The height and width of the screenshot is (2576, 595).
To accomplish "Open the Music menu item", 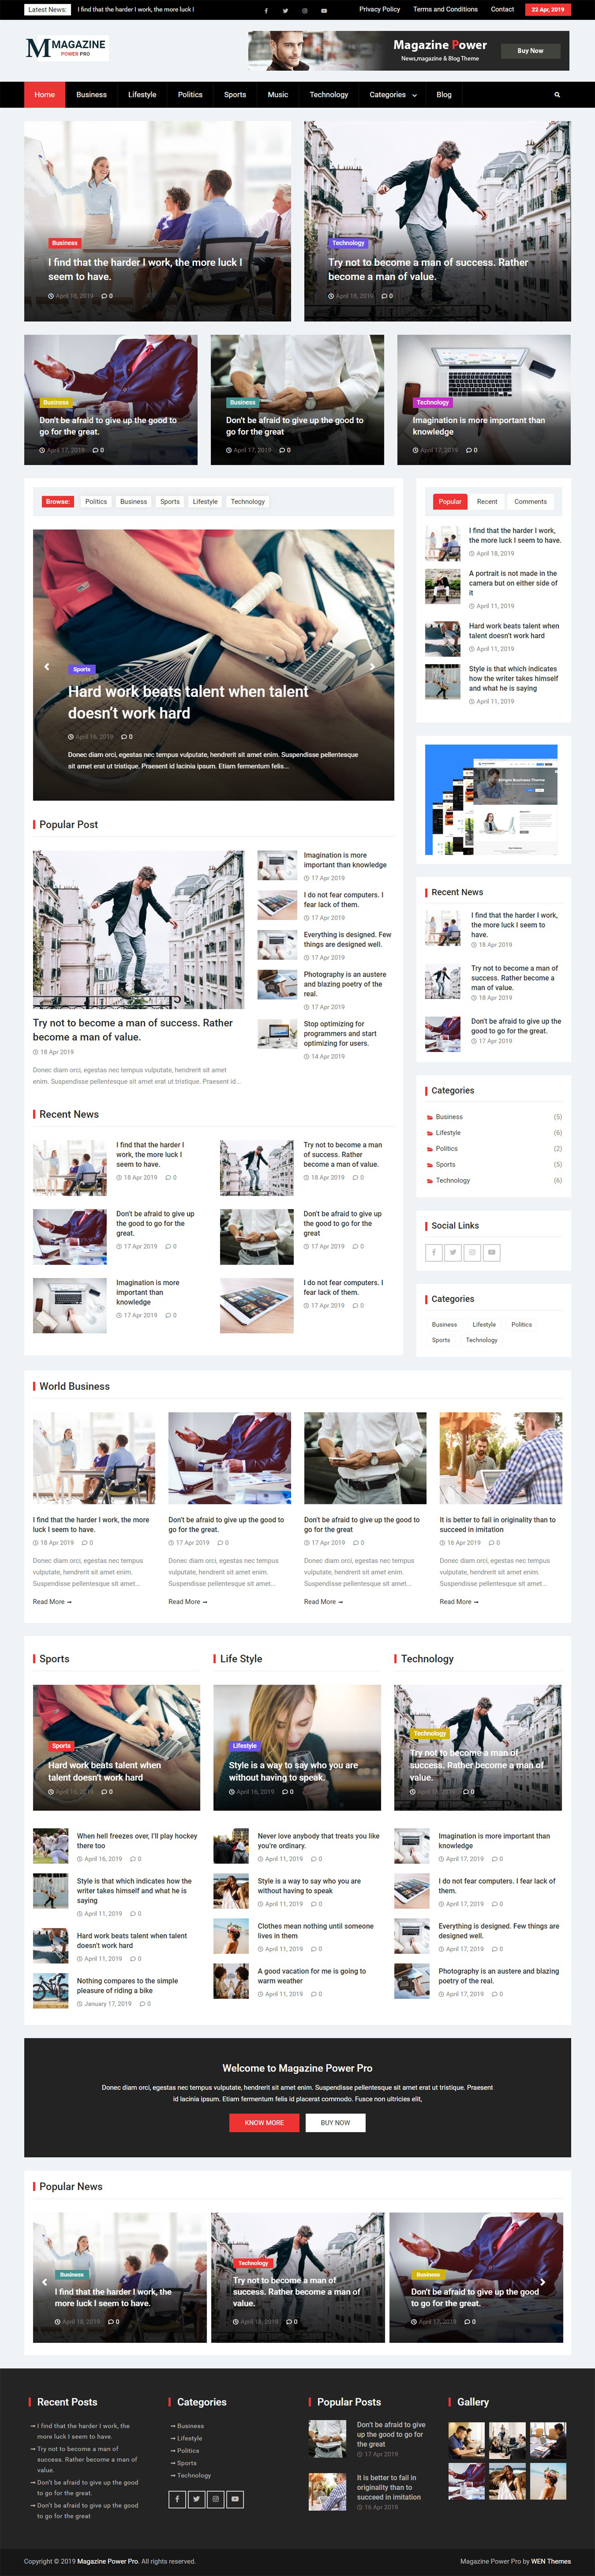I will [x=278, y=95].
